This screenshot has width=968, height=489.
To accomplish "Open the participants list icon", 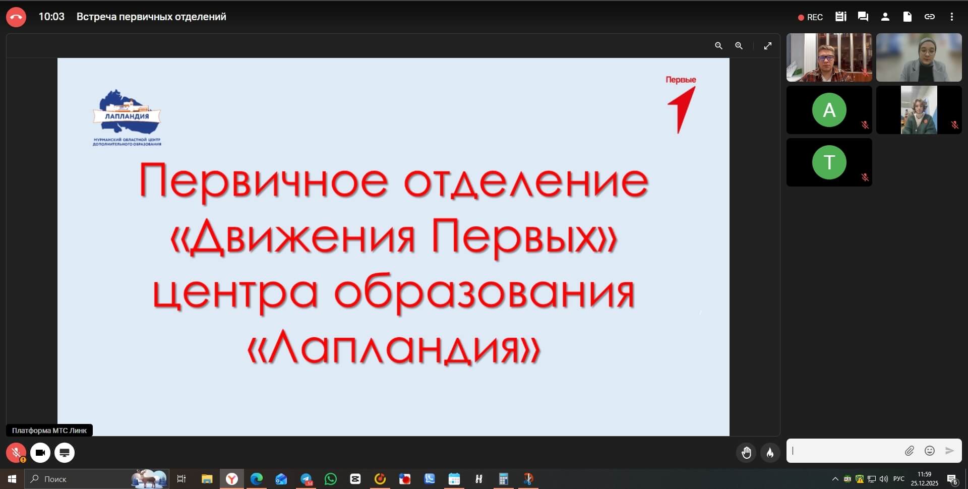I will click(885, 17).
